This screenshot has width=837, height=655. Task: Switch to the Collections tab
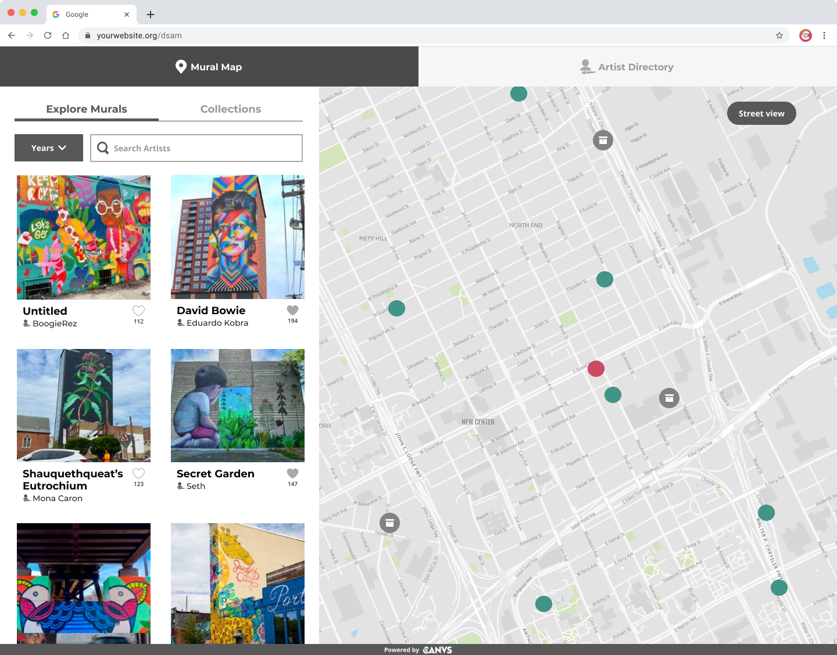[231, 109]
